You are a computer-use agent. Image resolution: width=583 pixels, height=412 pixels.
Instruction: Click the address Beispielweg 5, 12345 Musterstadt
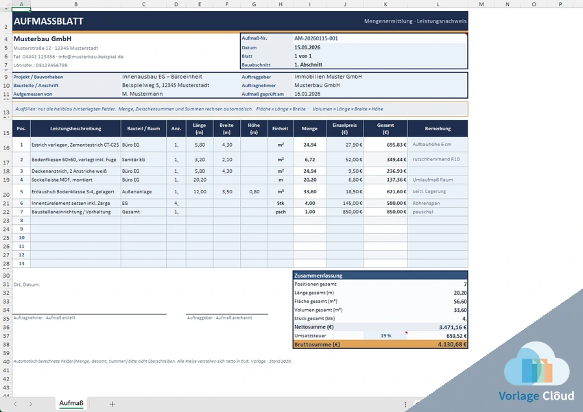[x=165, y=85]
